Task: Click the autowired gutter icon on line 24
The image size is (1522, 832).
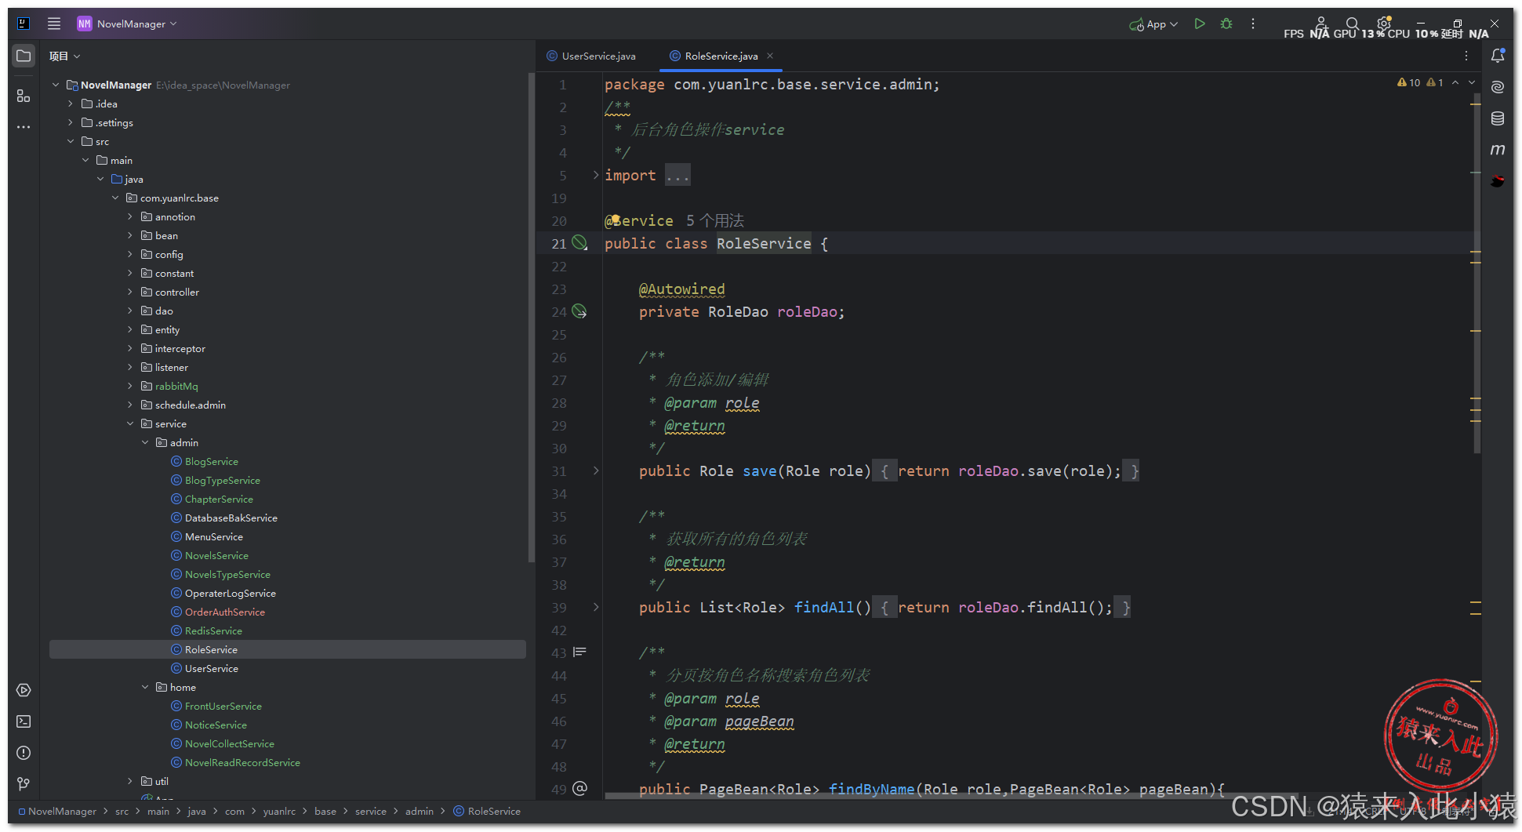Action: click(579, 311)
